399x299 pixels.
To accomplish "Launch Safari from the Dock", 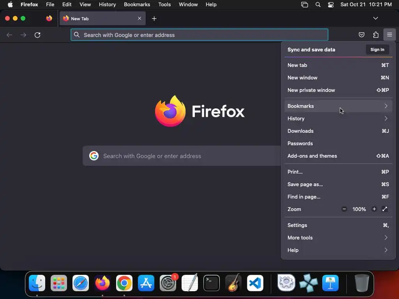I will coord(81,283).
